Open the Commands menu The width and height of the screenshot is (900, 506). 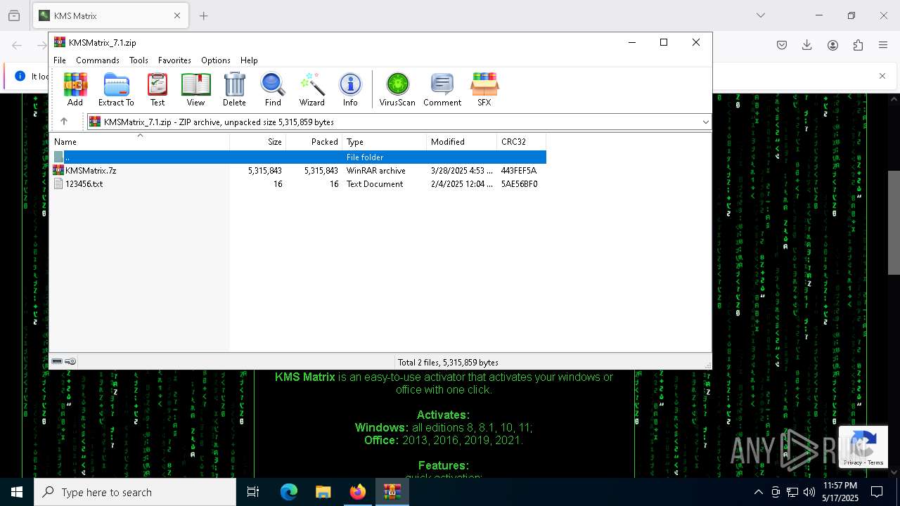pos(98,60)
